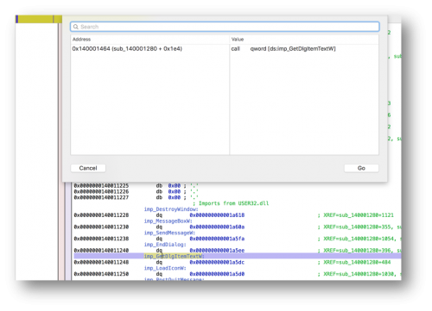
Task: Click the value 0x000000000001a5d0
Action: (217, 274)
